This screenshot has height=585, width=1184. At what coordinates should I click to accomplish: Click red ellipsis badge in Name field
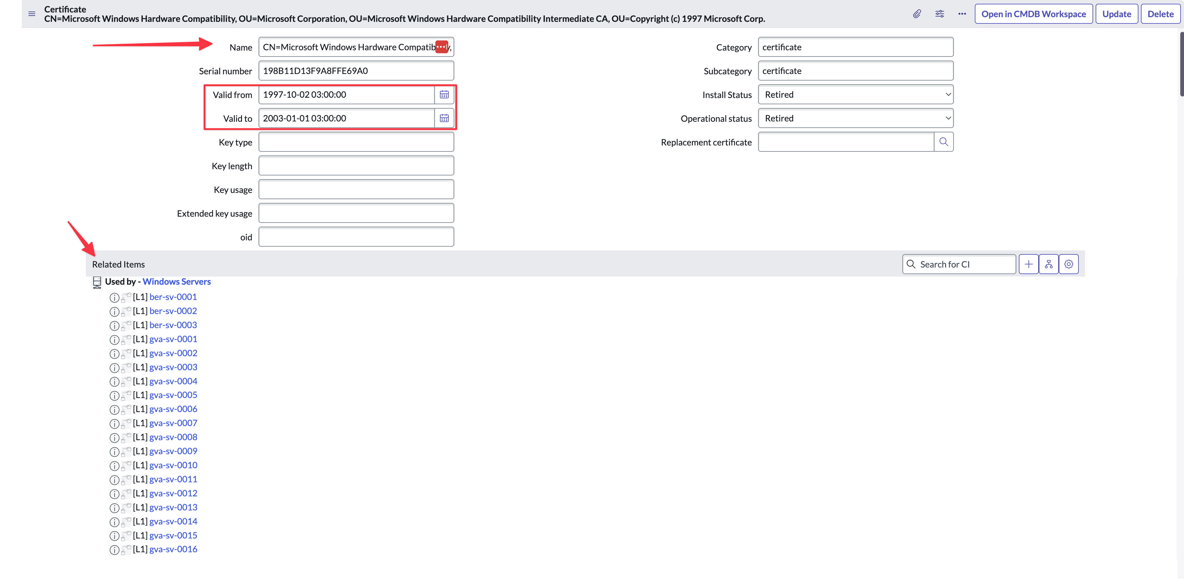point(442,47)
